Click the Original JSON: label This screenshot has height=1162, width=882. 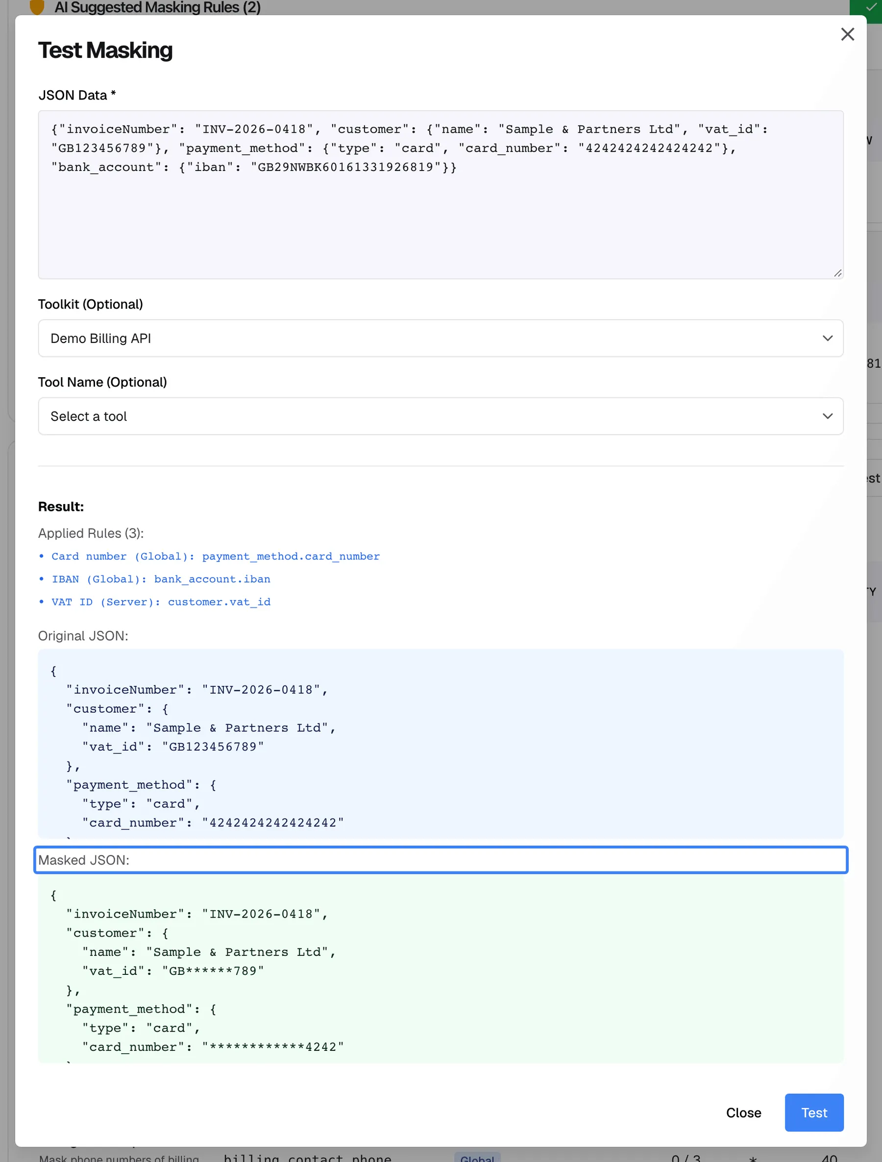pos(83,636)
